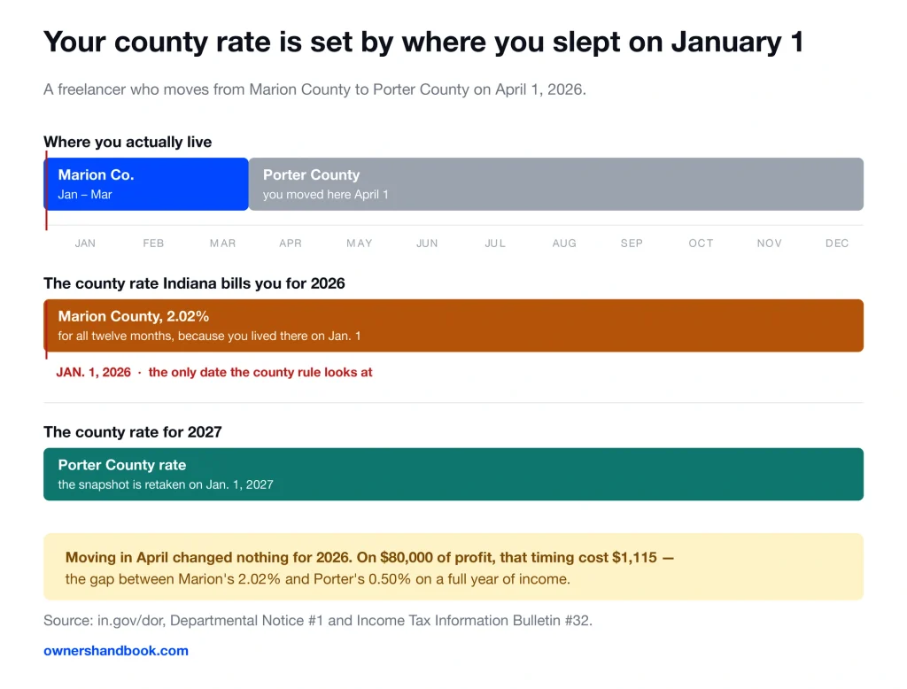Click the 'you moved here April 1' caption

coord(326,194)
